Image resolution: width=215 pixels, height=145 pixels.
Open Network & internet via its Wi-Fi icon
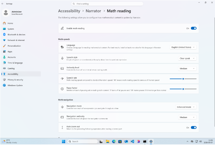pos(4,40)
